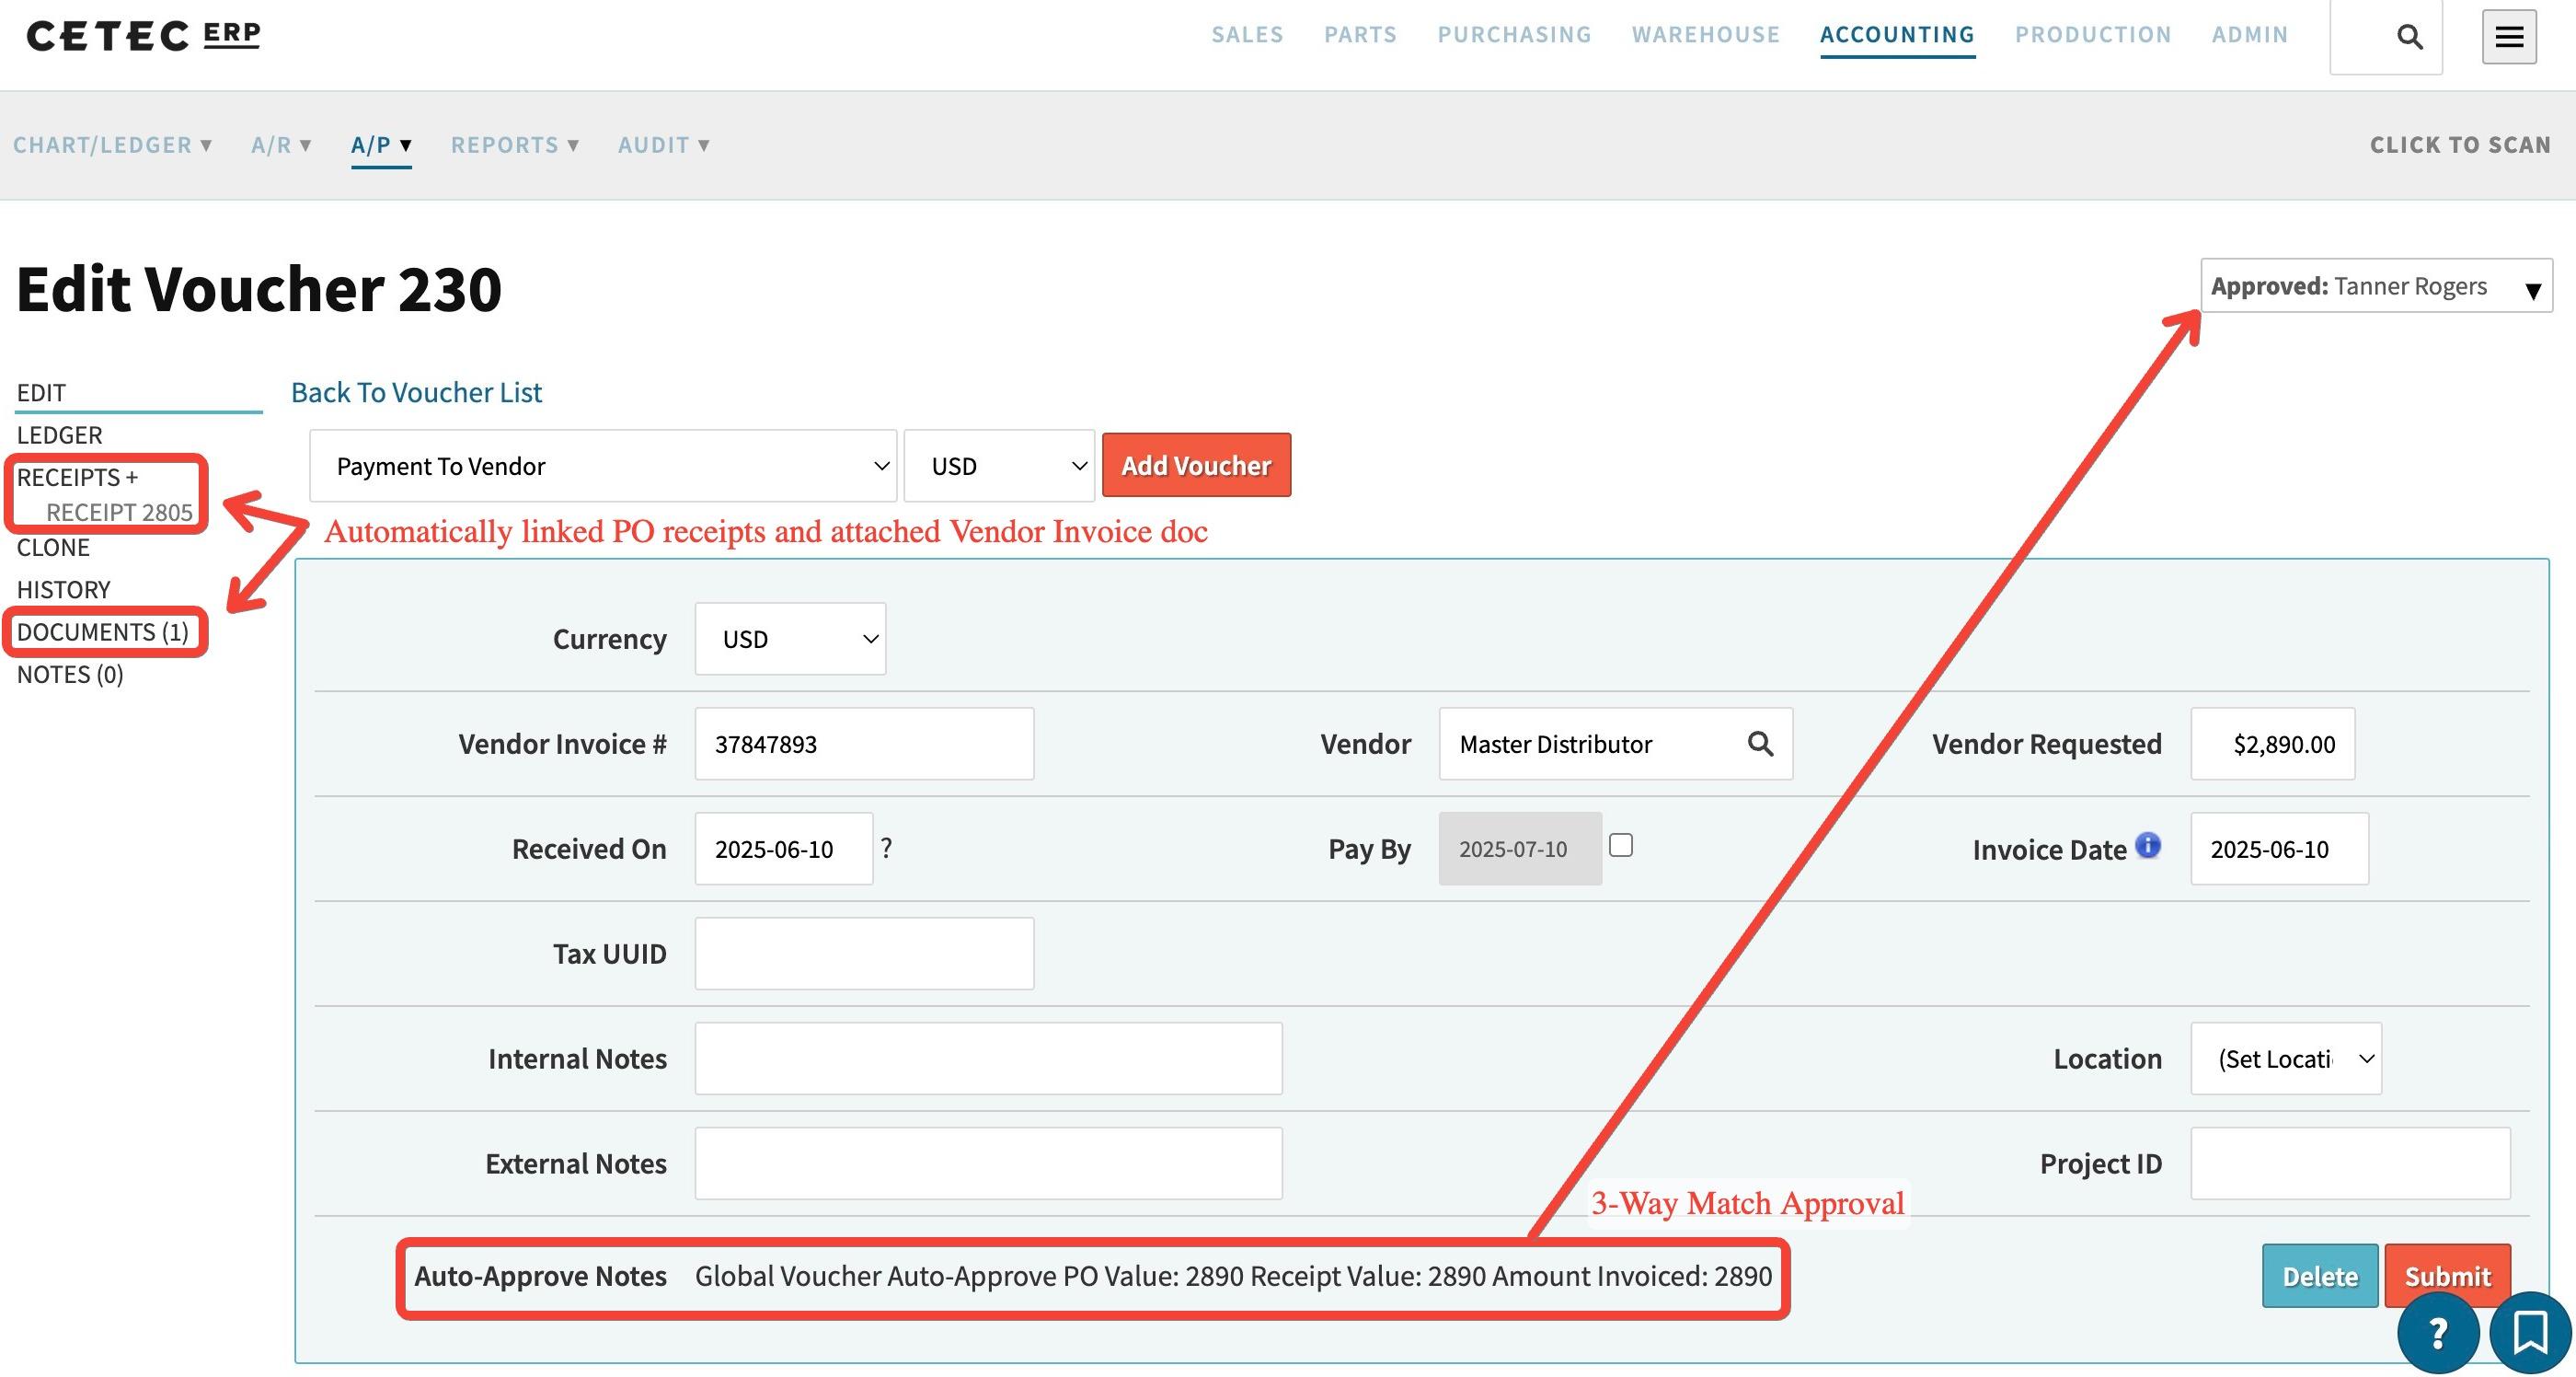
Task: Open the help question mark bubble
Action: point(2437,1332)
